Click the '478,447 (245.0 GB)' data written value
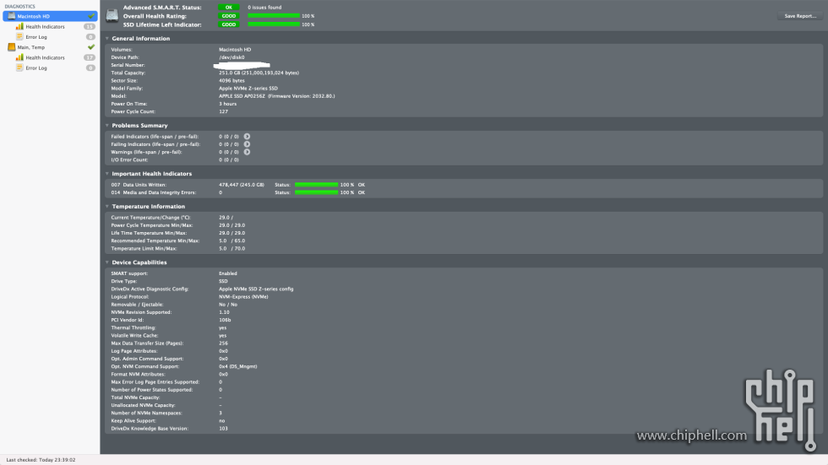The image size is (828, 465). pos(242,185)
